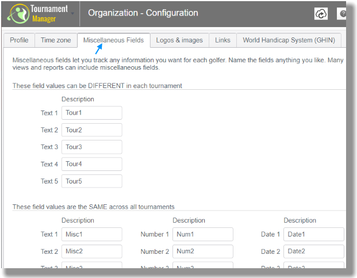Click the Tour5 text field
The height and width of the screenshot is (278, 357).
tap(92, 181)
